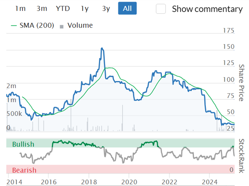Click the Bearish zone label
Image resolution: width=249 pixels, height=186 pixels.
click(24, 170)
